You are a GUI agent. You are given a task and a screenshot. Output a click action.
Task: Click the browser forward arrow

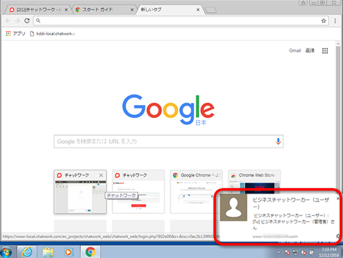(17, 21)
